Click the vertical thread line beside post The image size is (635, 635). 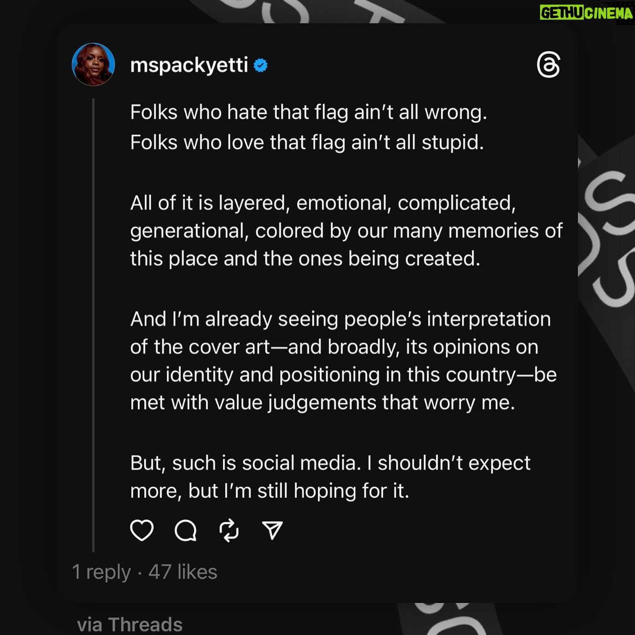tap(94, 323)
